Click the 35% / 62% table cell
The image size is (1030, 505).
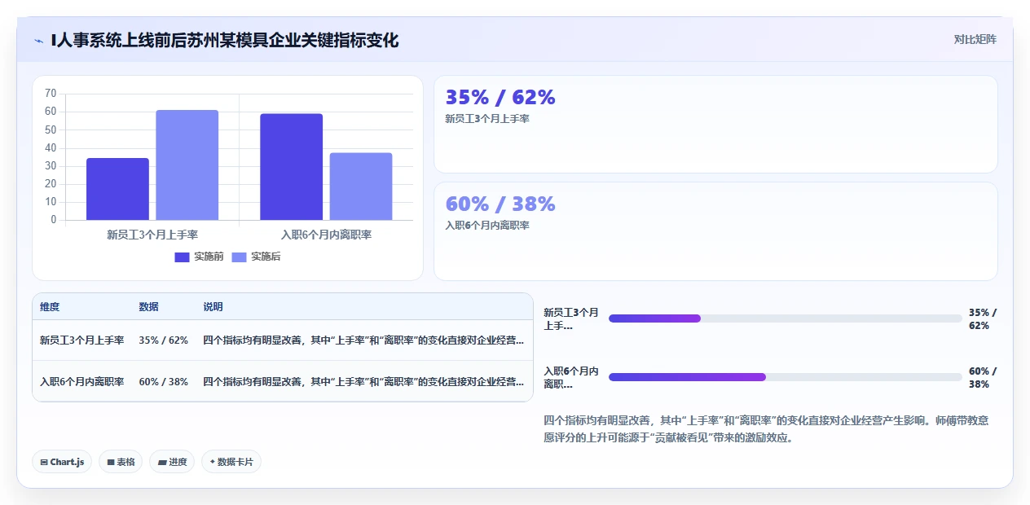164,340
